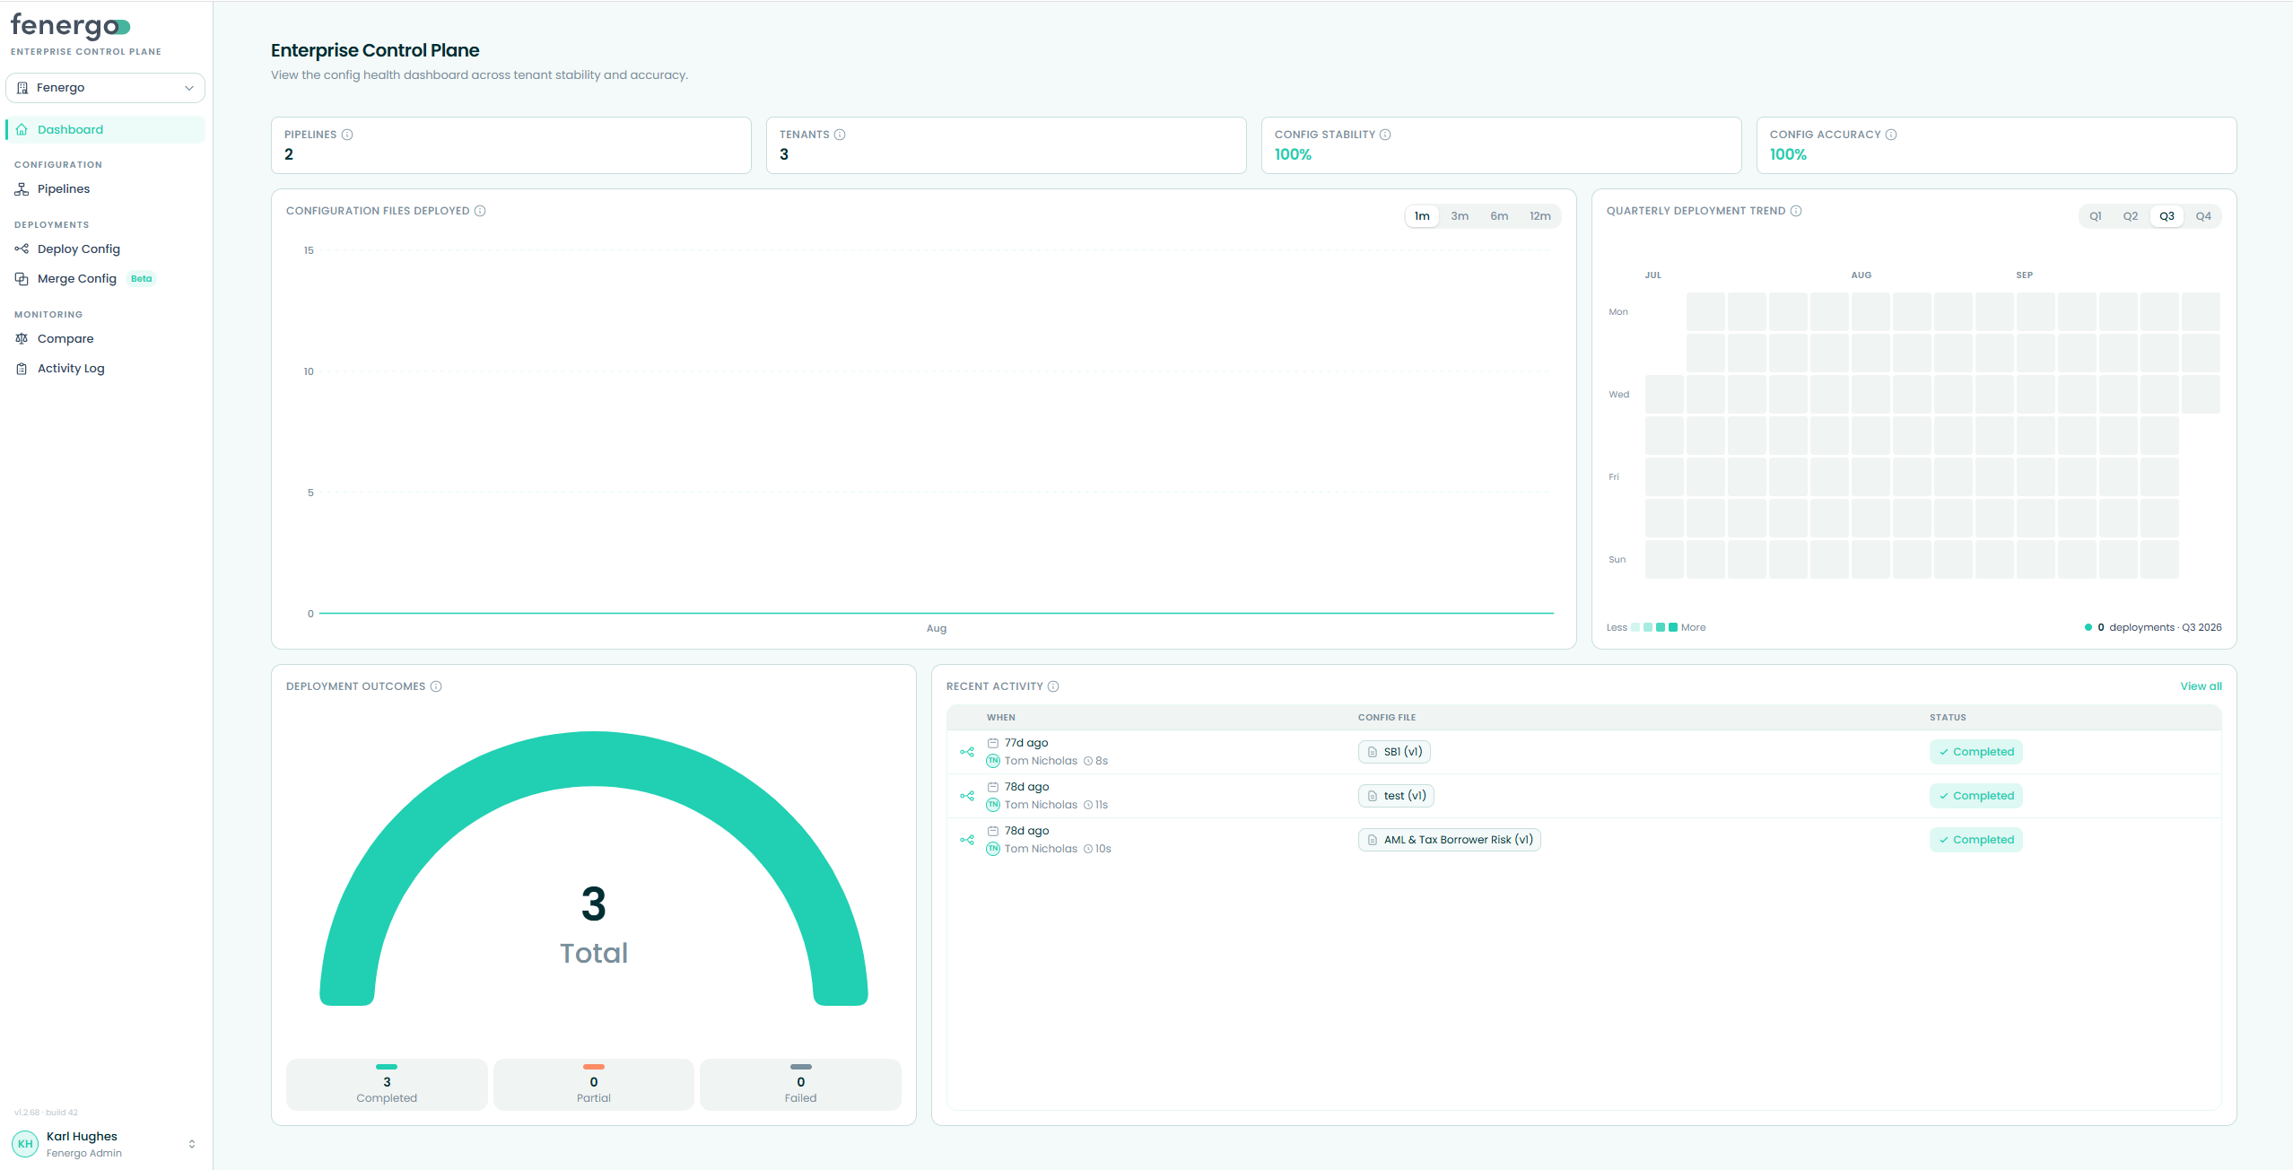The image size is (2293, 1170).
Task: Show info for Quarterly Deployment Trend
Action: (x=1796, y=211)
